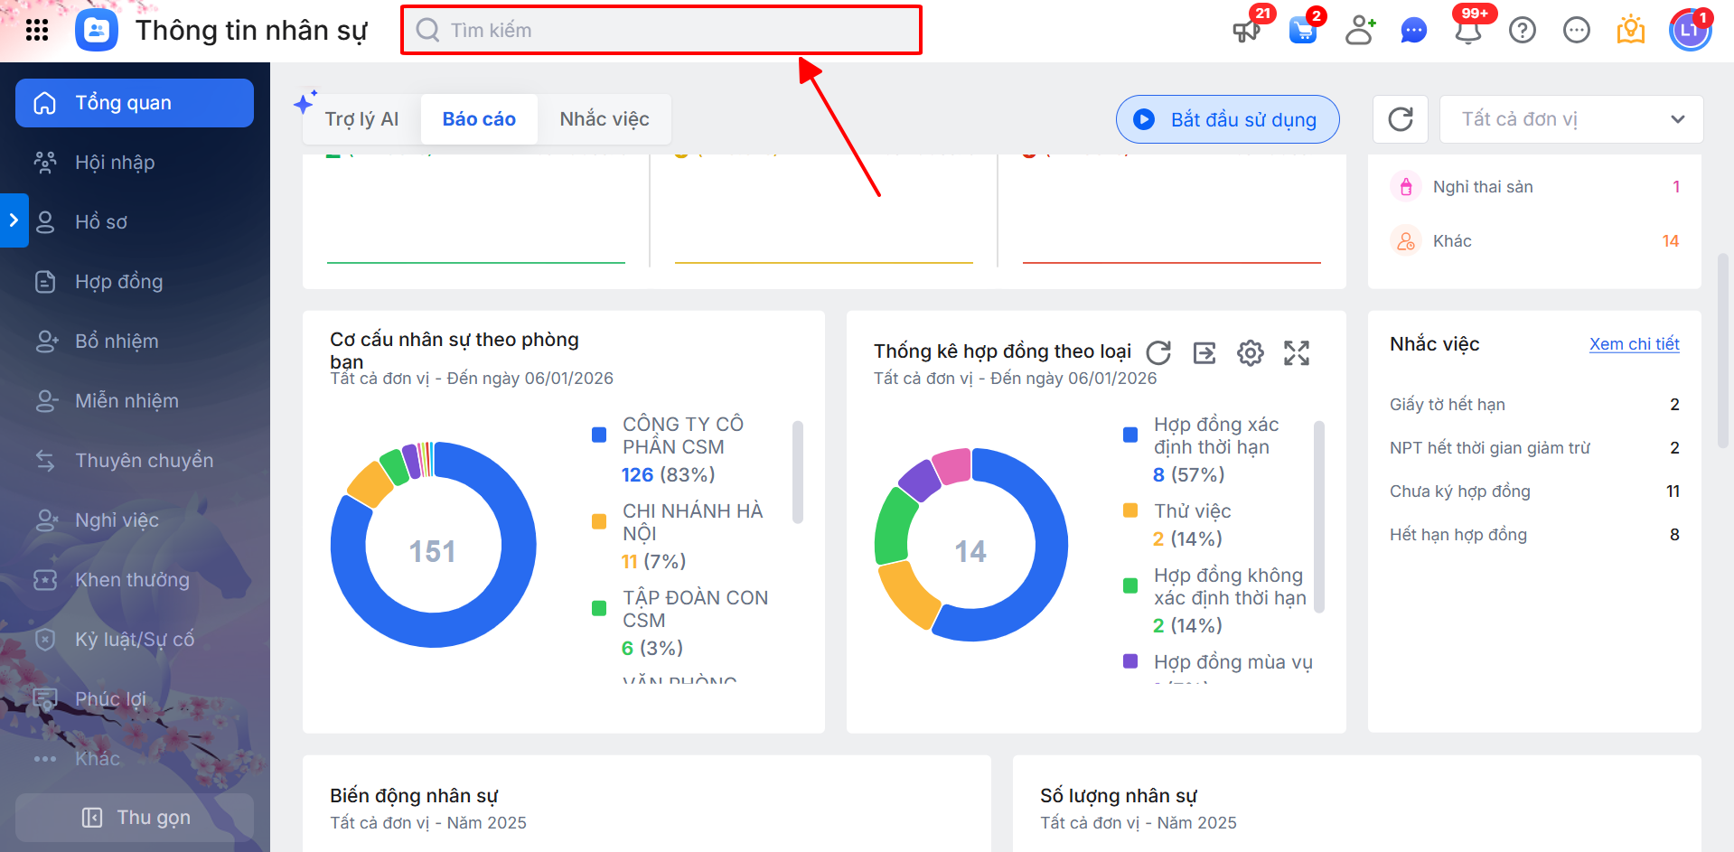
Task: Click Hợp đồng không xác định thời hạn legend text
Action: click(x=1230, y=586)
